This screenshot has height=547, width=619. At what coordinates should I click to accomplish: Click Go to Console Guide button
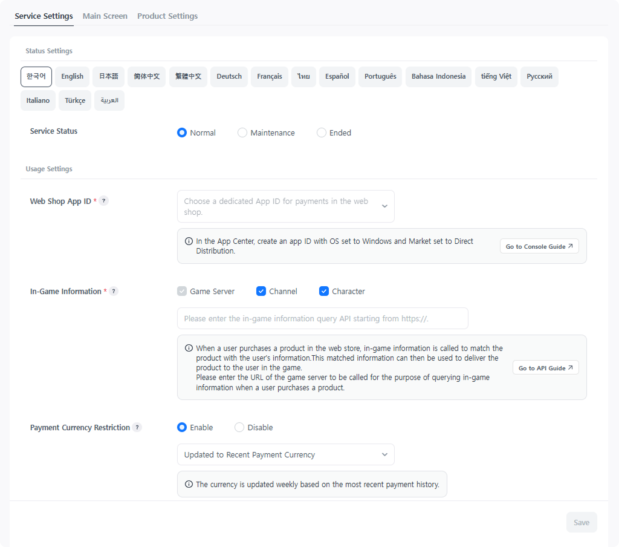[539, 246]
